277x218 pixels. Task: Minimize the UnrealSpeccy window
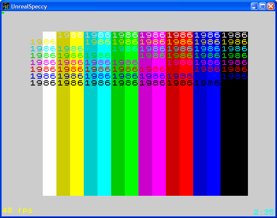click(x=254, y=6)
